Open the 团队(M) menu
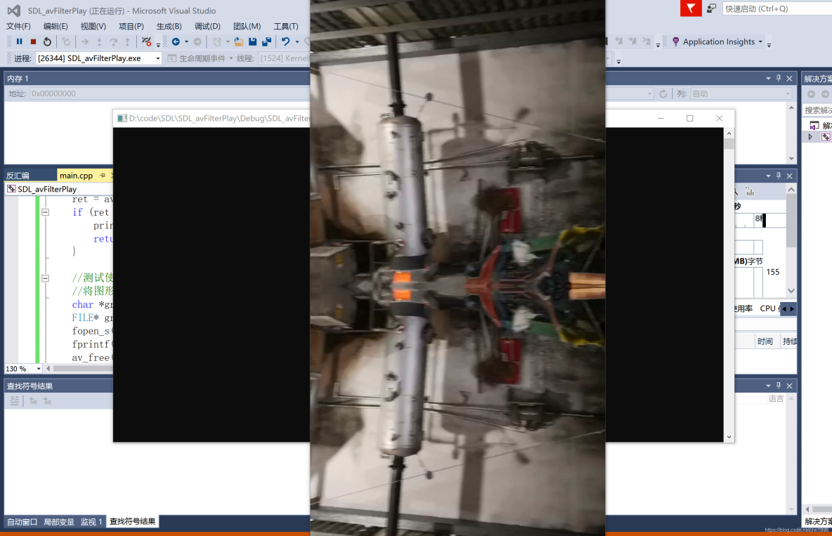 [247, 26]
